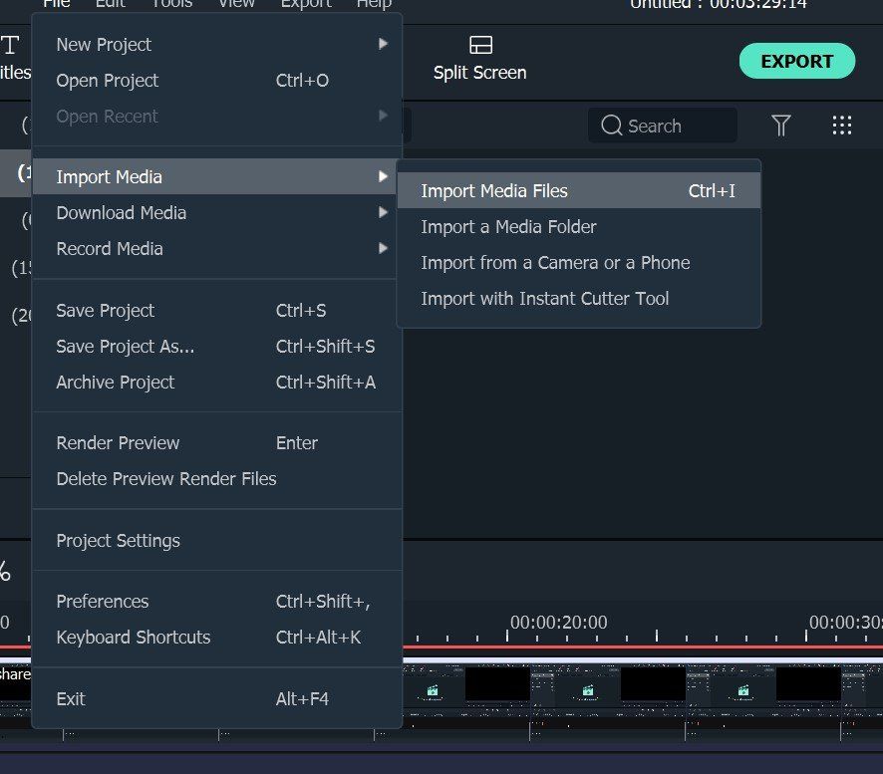Click the filter funnel icon
Screen dimensions: 883x774
780,125
